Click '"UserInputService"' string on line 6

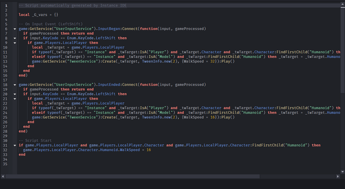[x=74, y=29]
